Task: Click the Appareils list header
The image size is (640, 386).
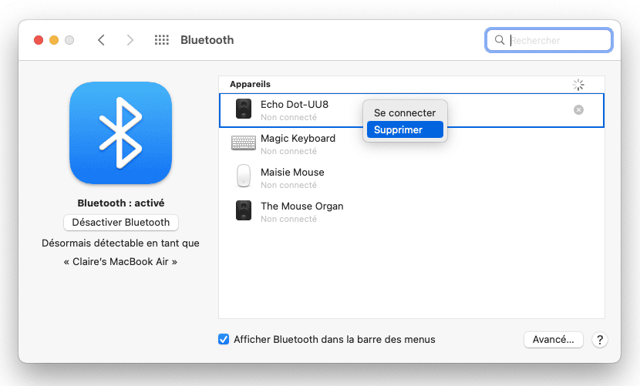Action: pos(250,84)
